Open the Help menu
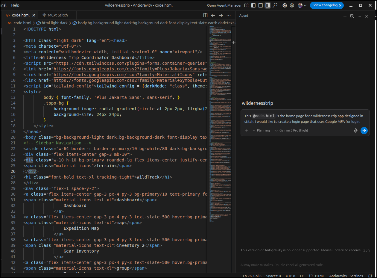 pos(15,5)
